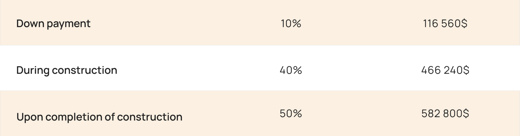Image resolution: width=520 pixels, height=136 pixels.
Task: Click "Upon completion of construction" text
Action: [x=99, y=117]
